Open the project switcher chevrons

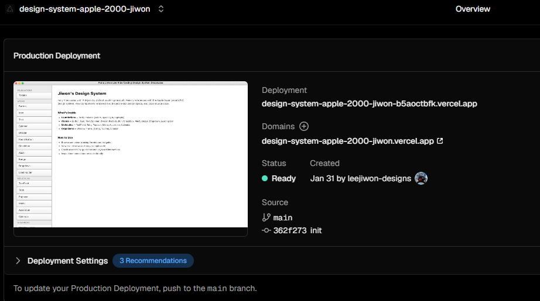coord(161,9)
